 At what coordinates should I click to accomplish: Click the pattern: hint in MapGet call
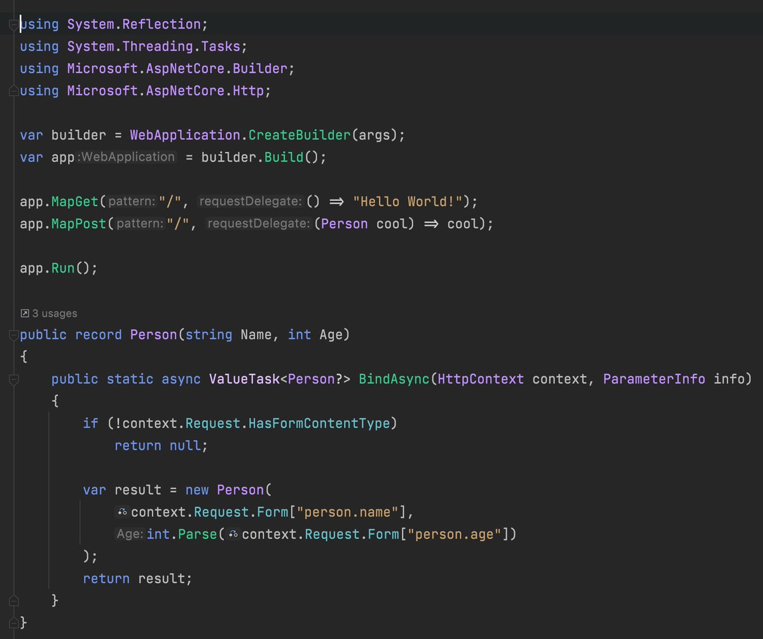(x=132, y=202)
